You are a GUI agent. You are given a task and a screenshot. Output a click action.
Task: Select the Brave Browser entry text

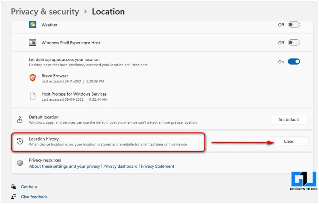[x=55, y=76]
